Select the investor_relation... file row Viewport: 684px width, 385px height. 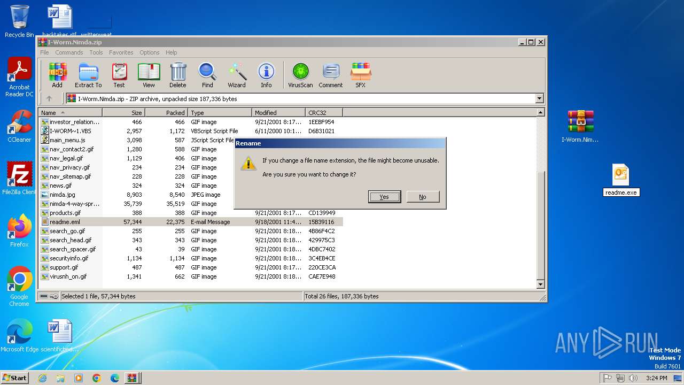(x=191, y=122)
